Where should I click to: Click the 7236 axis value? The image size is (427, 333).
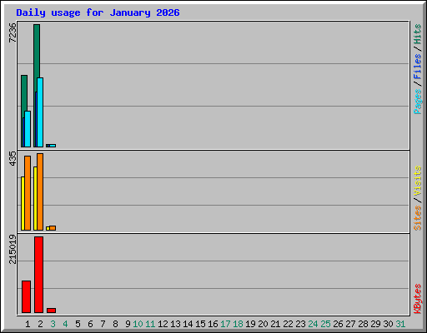click(13, 32)
